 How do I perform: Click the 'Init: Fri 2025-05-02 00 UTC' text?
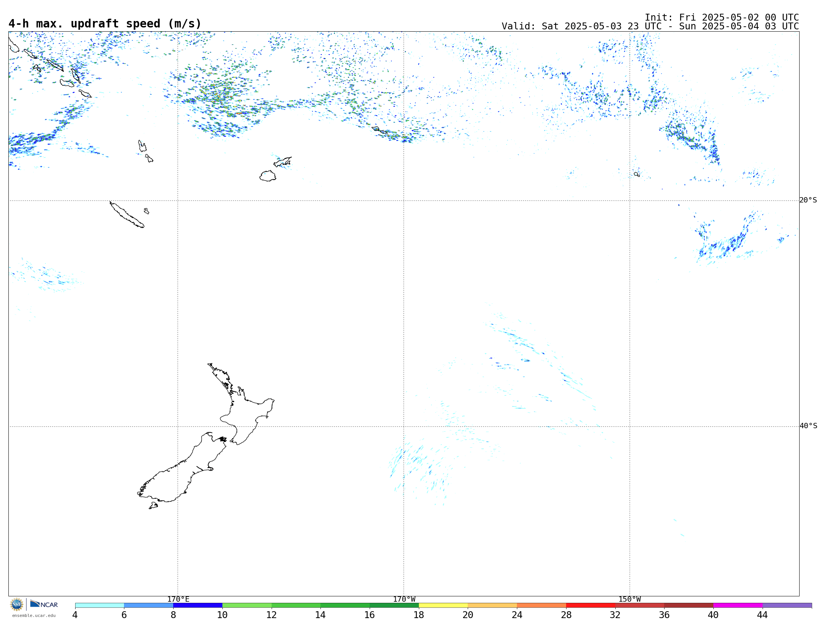(722, 18)
